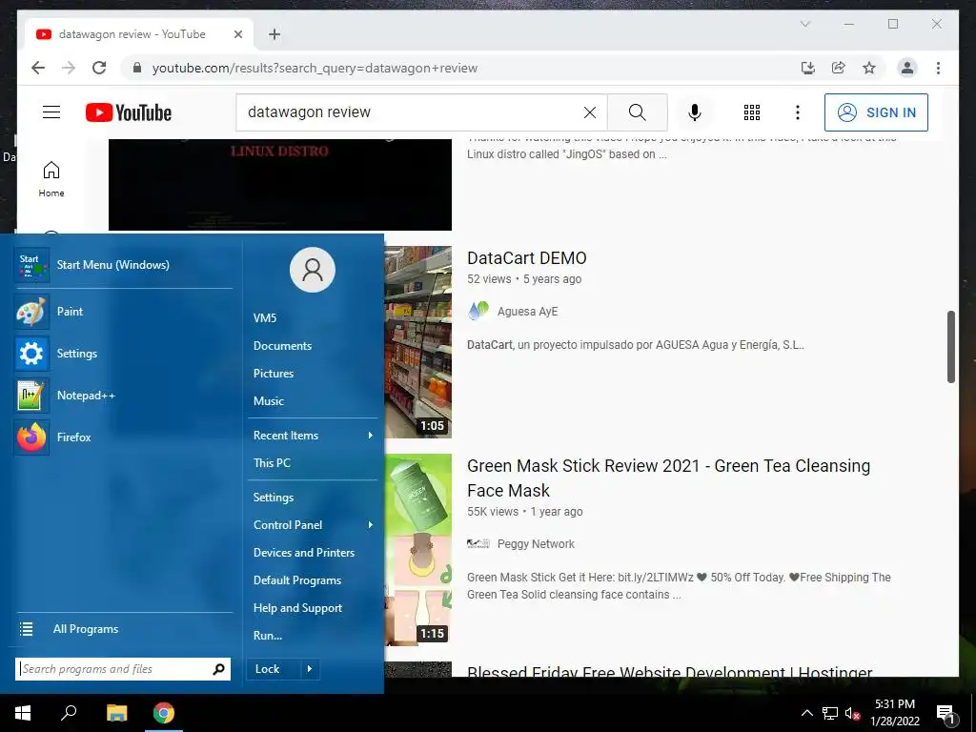Bookmark this tab with the star icon

tap(869, 68)
